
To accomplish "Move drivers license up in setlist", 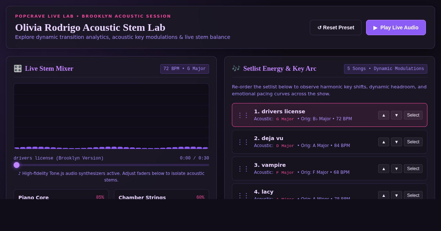I will (x=384, y=115).
